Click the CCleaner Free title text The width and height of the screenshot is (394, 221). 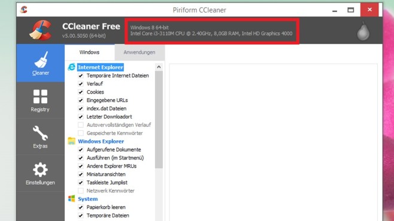tap(91, 26)
